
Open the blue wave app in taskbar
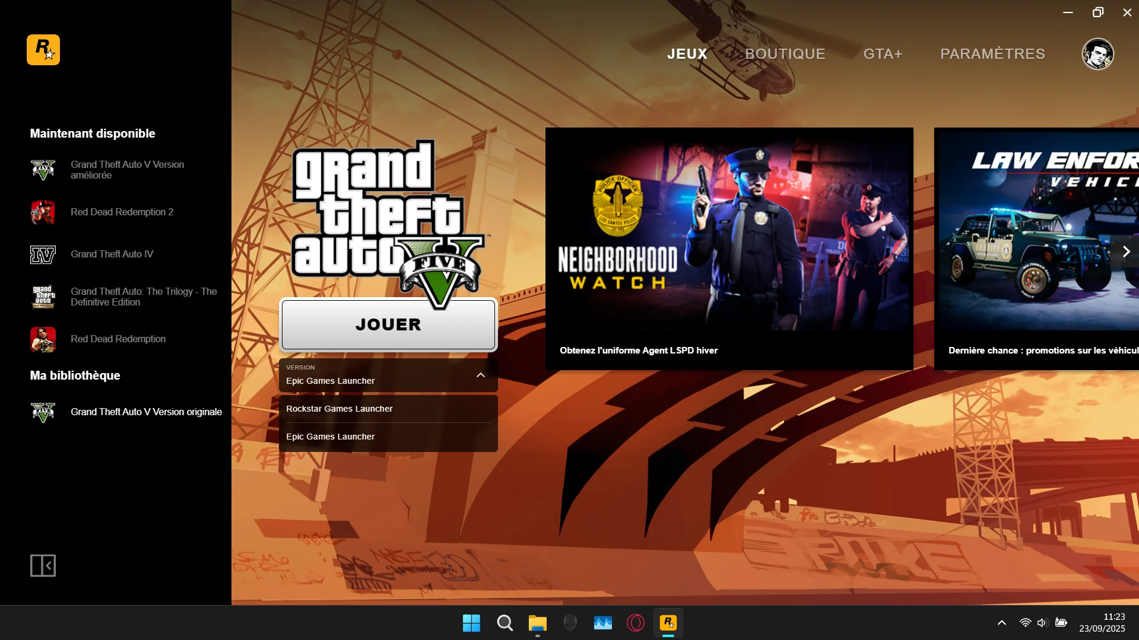coord(603,623)
